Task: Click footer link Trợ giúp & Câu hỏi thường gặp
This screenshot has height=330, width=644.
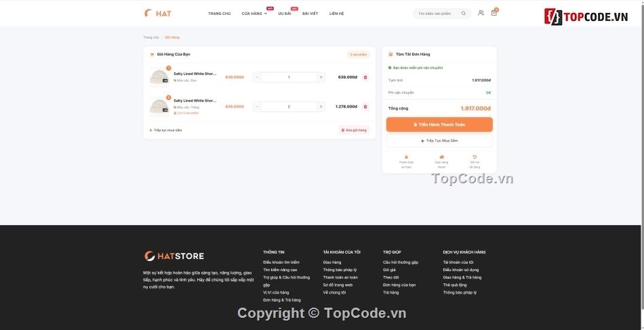Action: (287, 281)
